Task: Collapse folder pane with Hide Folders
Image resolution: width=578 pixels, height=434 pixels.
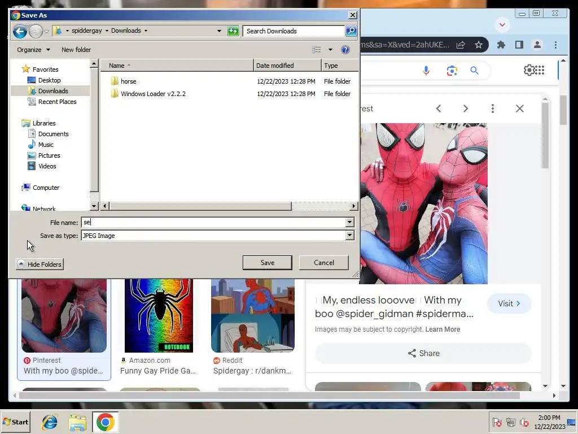Action: coord(40,264)
